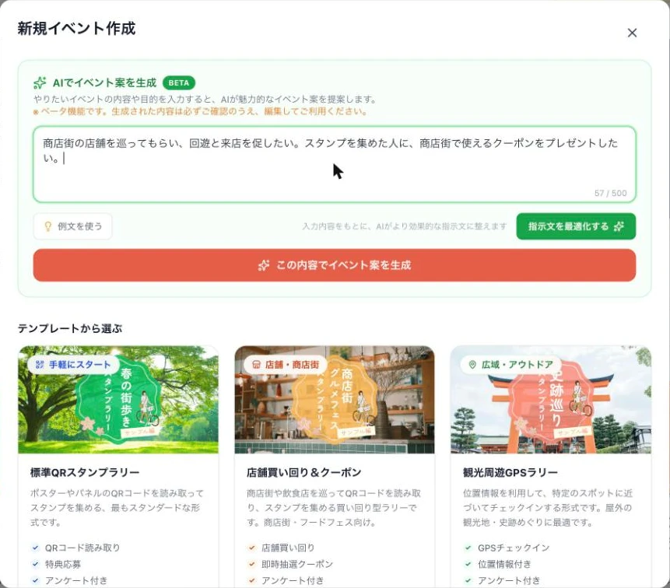Image resolution: width=670 pixels, height=588 pixels.
Task: Generate event with この内容でイベント案を生成
Action: 335,265
